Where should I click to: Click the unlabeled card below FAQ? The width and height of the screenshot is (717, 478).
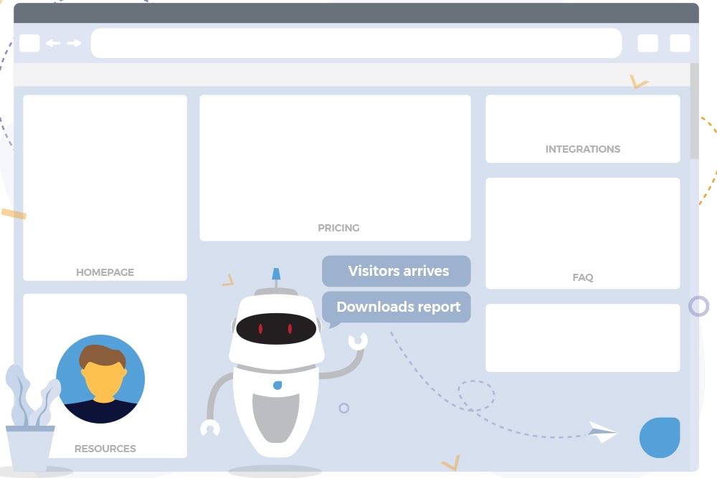pyautogui.click(x=582, y=338)
